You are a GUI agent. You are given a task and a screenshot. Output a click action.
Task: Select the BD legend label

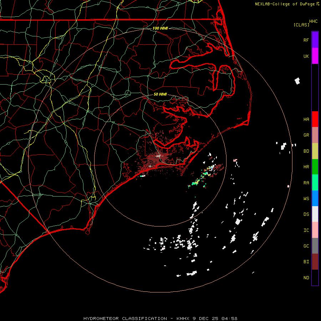tap(306, 151)
